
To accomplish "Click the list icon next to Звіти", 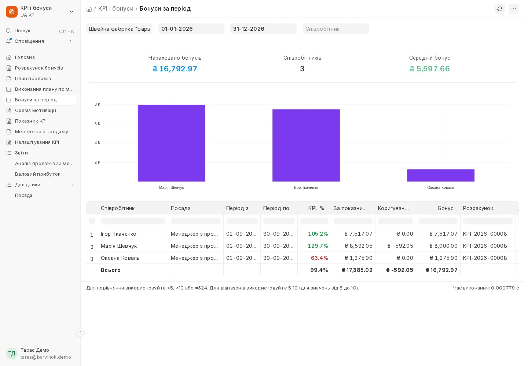I will [x=9, y=153].
